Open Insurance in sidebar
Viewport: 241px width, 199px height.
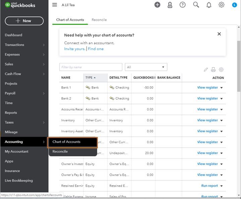click(x=12, y=171)
